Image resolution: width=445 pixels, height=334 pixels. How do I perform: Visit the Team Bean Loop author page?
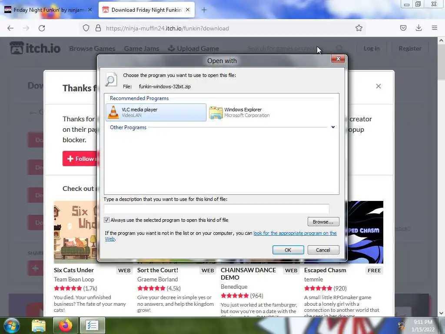tap(74, 280)
